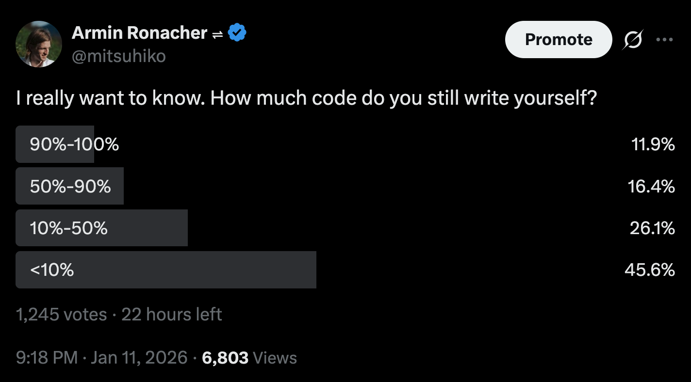Click the @mitsuhiko handle
This screenshot has width=691, height=382.
coord(119,56)
